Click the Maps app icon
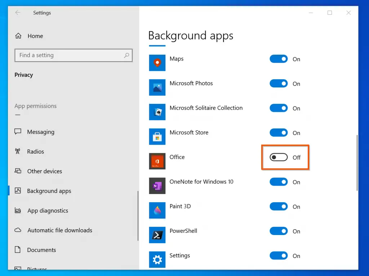 pos(157,63)
